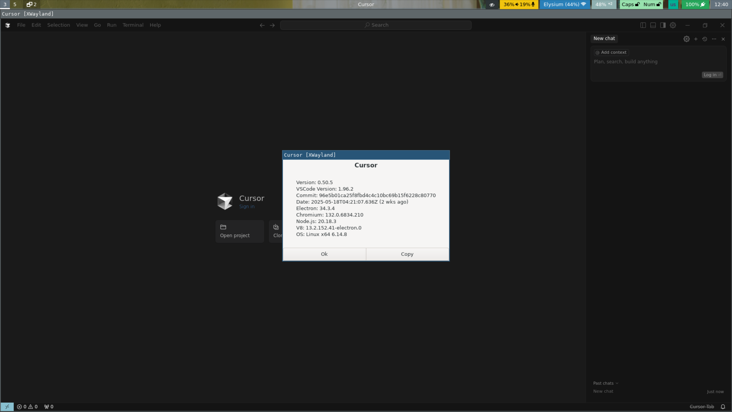Click the remote window status bar icon
The height and width of the screenshot is (412, 732).
7,407
